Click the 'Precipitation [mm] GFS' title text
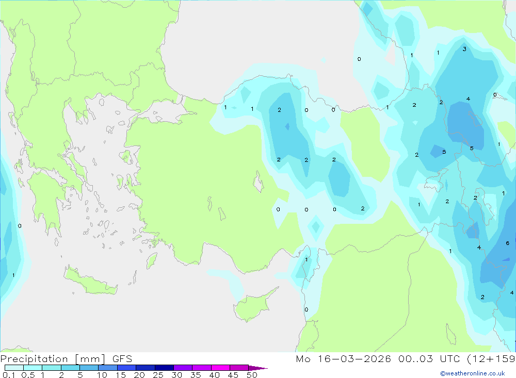Image resolution: width=516 pixels, height=378 pixels. click(x=66, y=359)
